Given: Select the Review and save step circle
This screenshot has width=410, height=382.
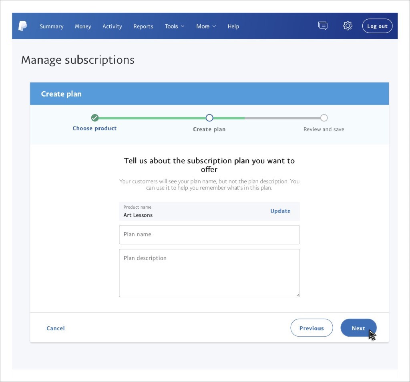Looking at the screenshot, I should tap(324, 118).
